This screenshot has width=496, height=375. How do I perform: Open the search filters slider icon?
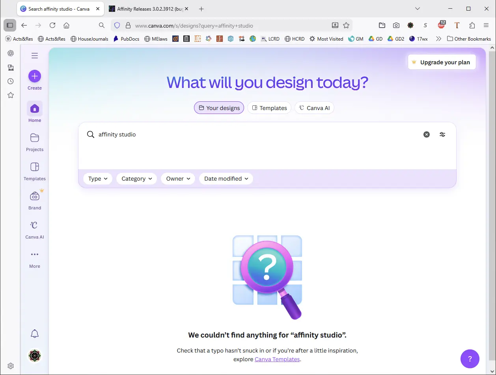(x=442, y=134)
